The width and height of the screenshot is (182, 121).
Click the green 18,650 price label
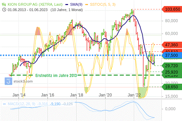tap(172, 87)
